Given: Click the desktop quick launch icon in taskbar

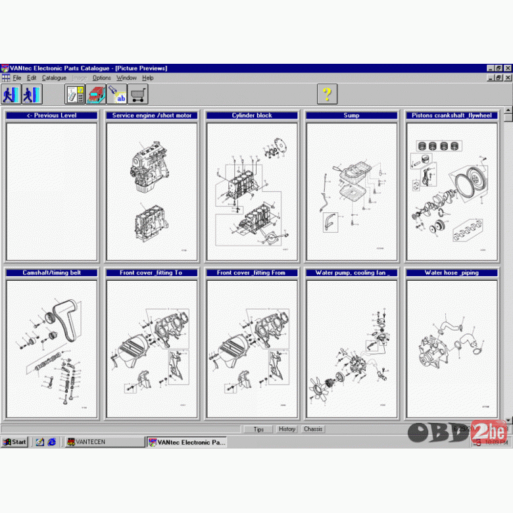Looking at the screenshot, I should pyautogui.click(x=40, y=442).
